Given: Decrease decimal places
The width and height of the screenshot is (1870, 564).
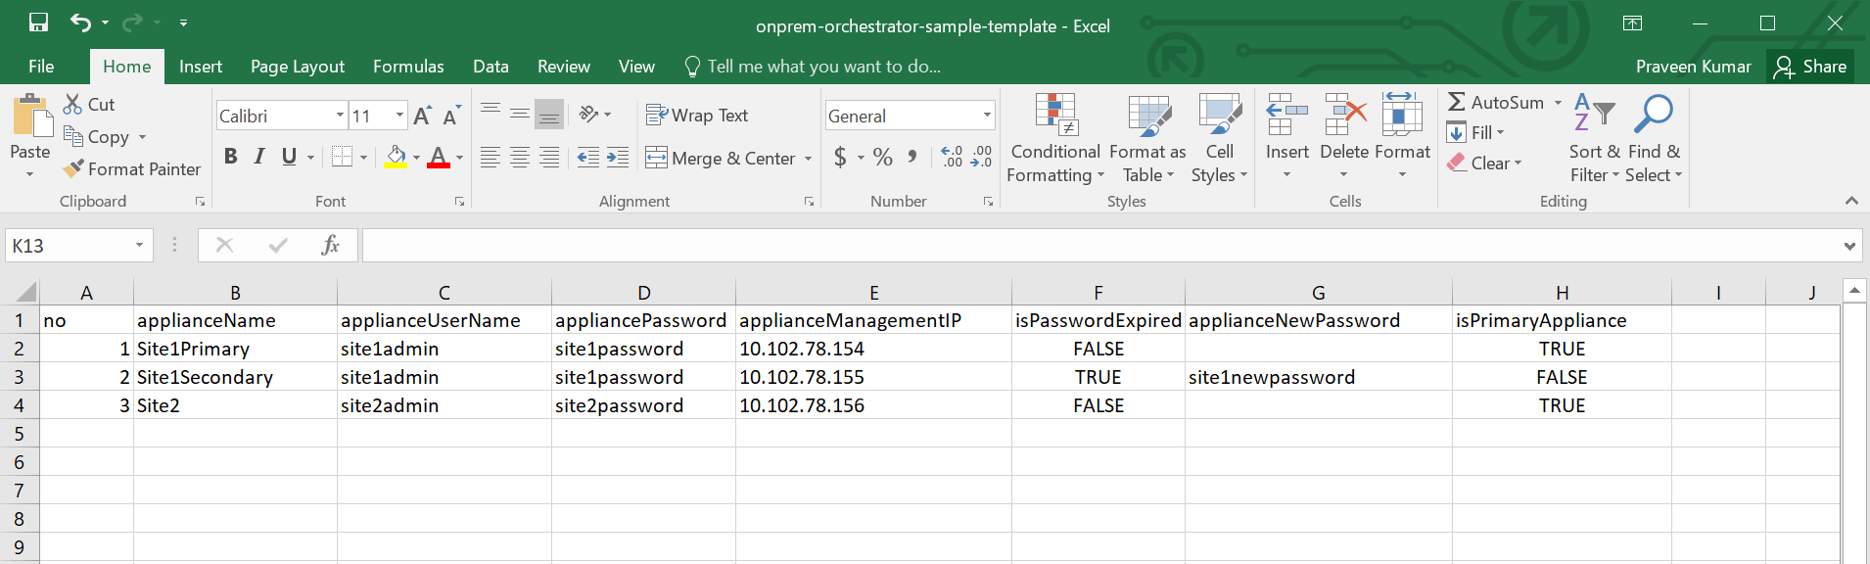Looking at the screenshot, I should [x=981, y=157].
